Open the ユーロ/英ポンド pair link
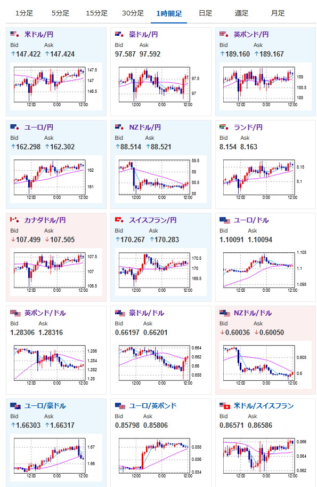 tap(152, 405)
